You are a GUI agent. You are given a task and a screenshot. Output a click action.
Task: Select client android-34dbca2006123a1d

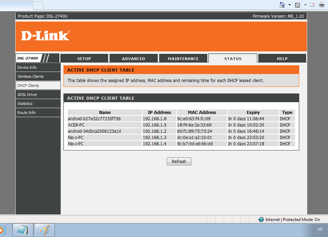(94, 131)
